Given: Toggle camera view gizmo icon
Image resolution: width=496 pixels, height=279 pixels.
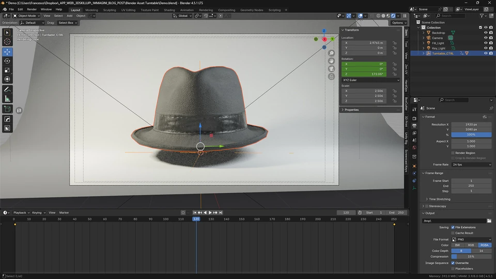Looking at the screenshot, I should pyautogui.click(x=331, y=69).
